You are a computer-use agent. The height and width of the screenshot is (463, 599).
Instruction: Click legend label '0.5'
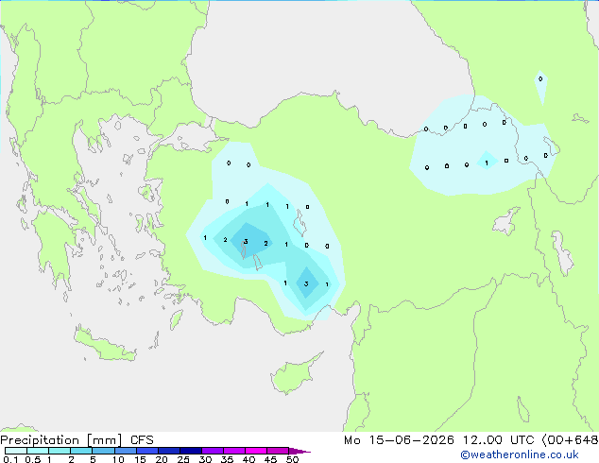click(33, 459)
